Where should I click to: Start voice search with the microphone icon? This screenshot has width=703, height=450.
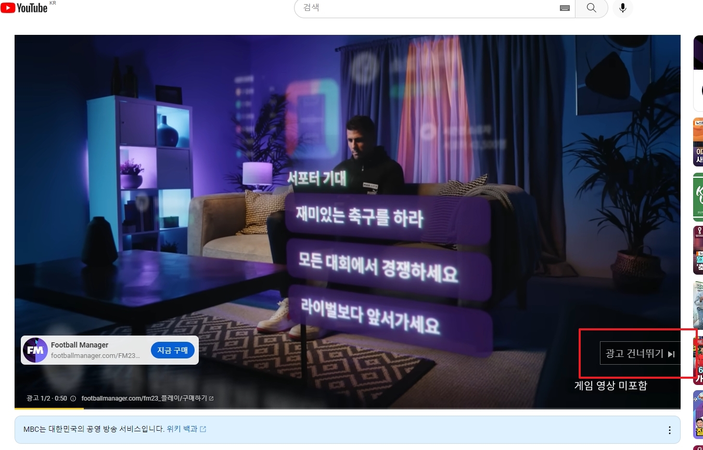(x=622, y=8)
